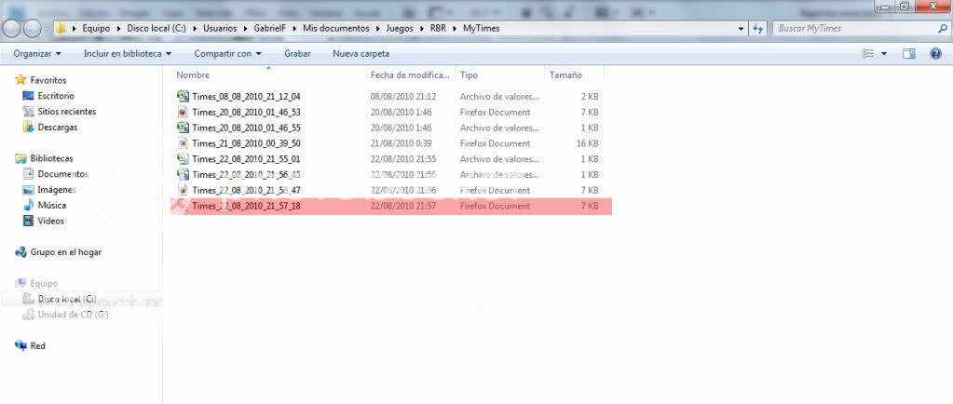Refresh the MyTimes folder view
Viewport: 953px width, 404px height.
tap(758, 29)
